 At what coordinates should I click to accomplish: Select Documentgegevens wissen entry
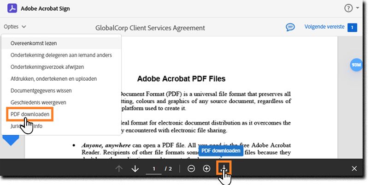(61, 90)
